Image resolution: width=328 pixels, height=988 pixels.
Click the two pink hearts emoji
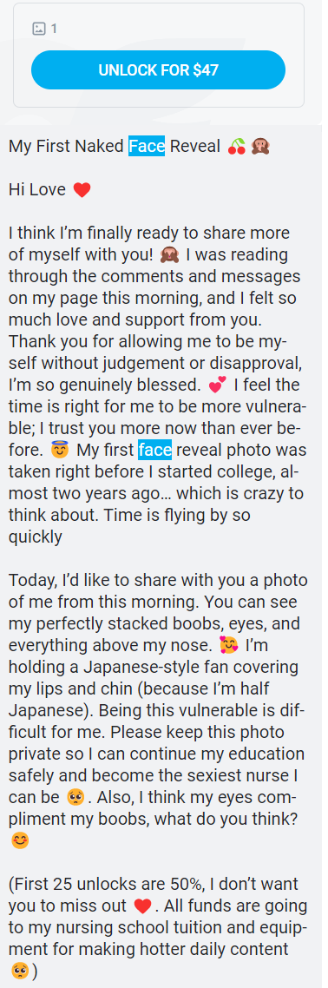click(206, 385)
